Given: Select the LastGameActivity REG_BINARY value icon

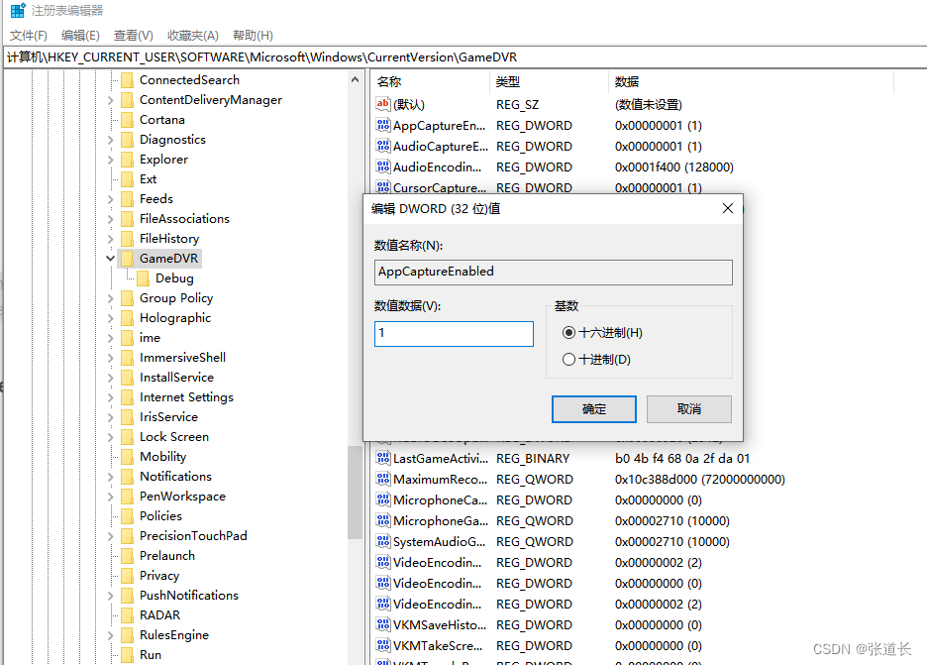Looking at the screenshot, I should [x=384, y=457].
